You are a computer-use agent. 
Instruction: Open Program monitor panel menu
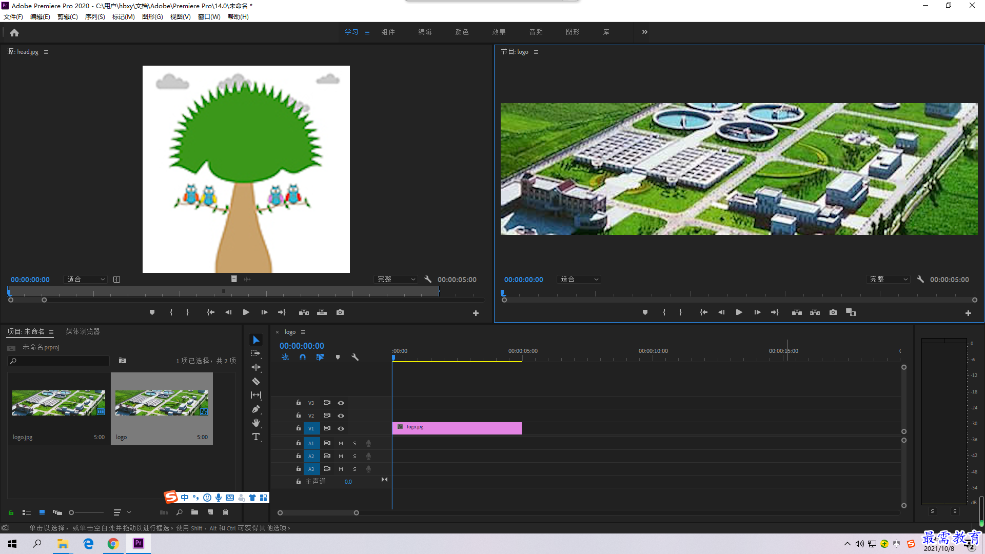coord(536,52)
